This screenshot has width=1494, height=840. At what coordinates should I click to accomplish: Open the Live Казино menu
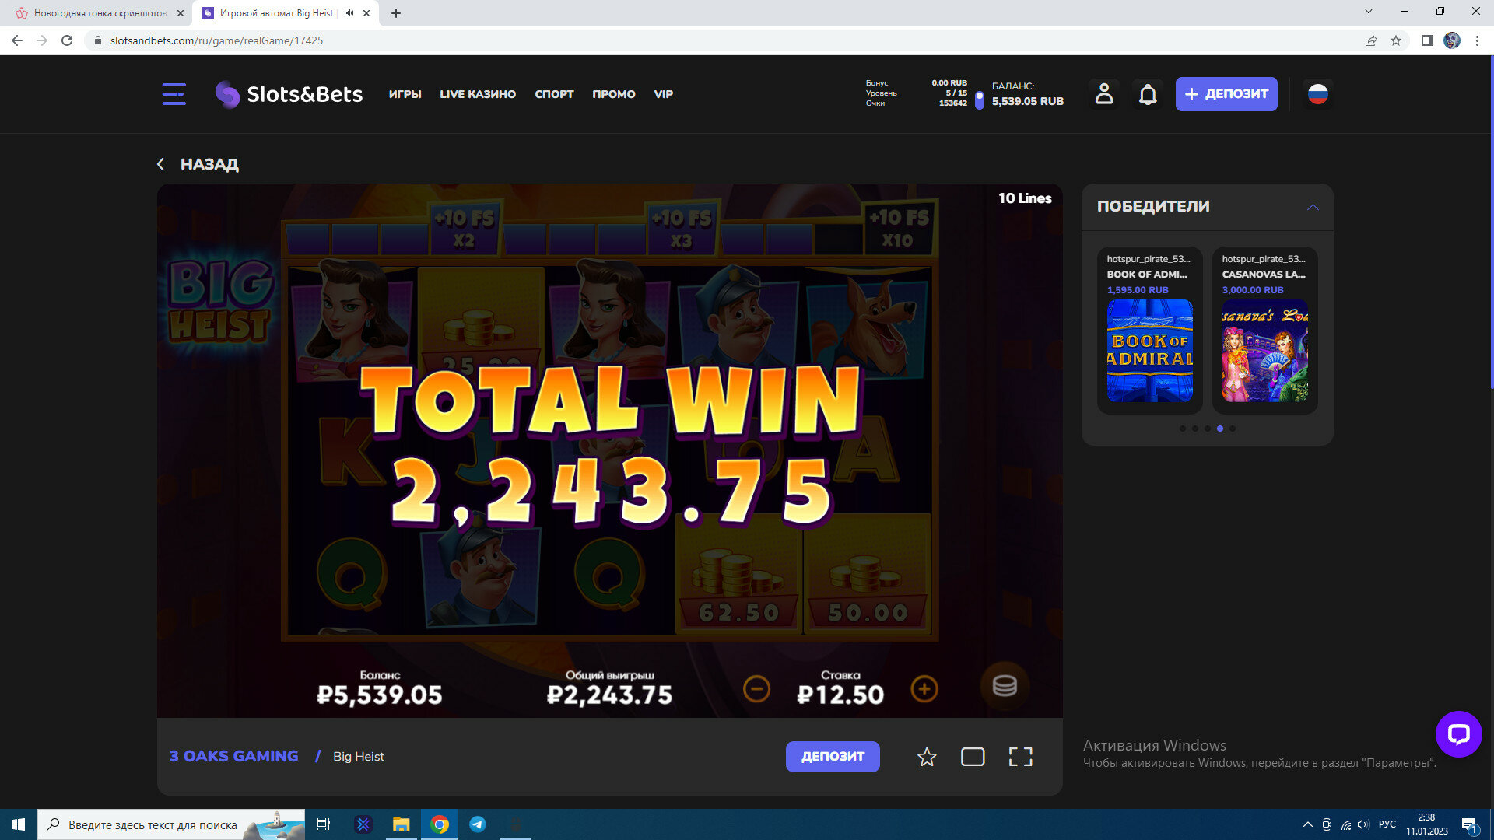click(477, 94)
